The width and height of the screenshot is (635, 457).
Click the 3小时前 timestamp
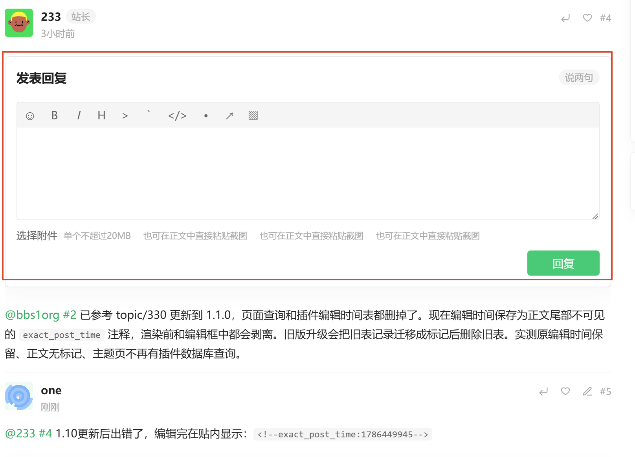click(58, 34)
